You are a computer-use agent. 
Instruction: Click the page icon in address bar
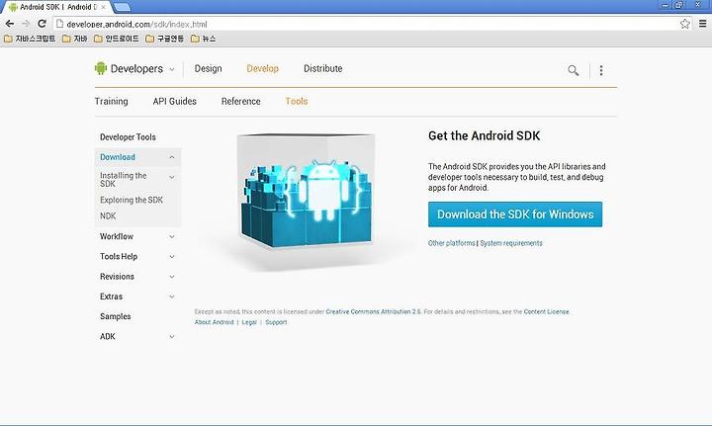(59, 24)
